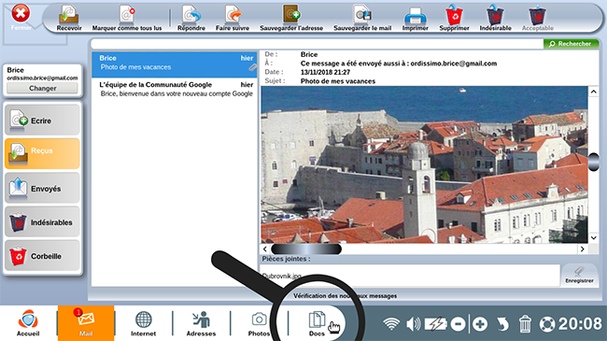Click the 20:08 clock
This screenshot has width=607, height=341.
coord(580,324)
